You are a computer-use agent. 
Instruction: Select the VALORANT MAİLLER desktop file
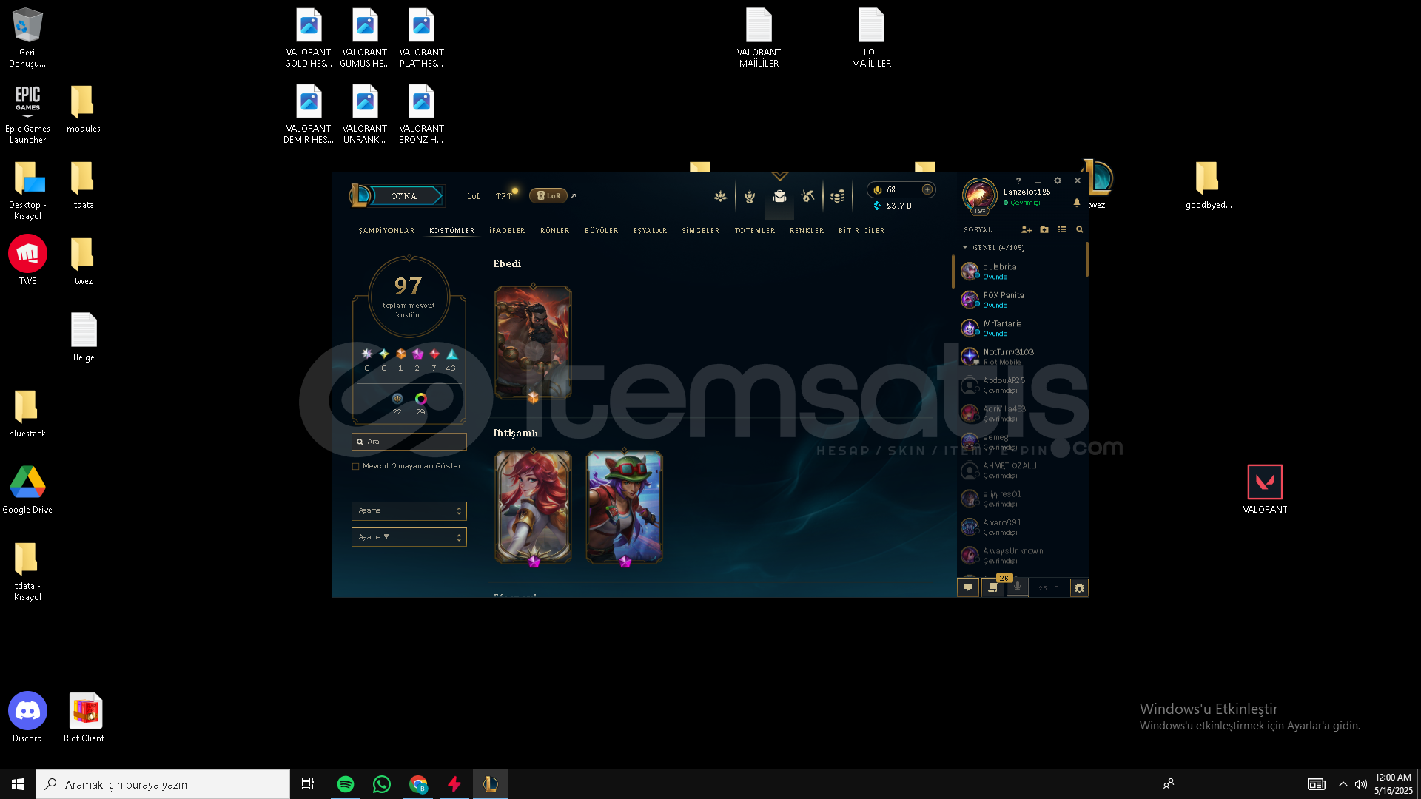759,38
